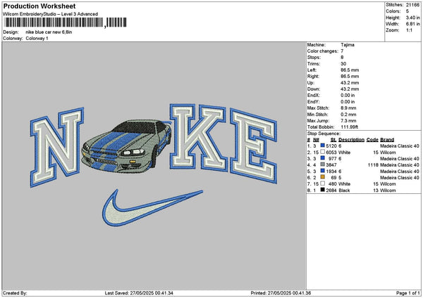Select the embroidered letter E in the design
Screen dimensions: 423x298
[x=254, y=145]
